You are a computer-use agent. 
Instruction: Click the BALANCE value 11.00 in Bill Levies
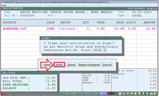pyautogui.click(x=51, y=88)
